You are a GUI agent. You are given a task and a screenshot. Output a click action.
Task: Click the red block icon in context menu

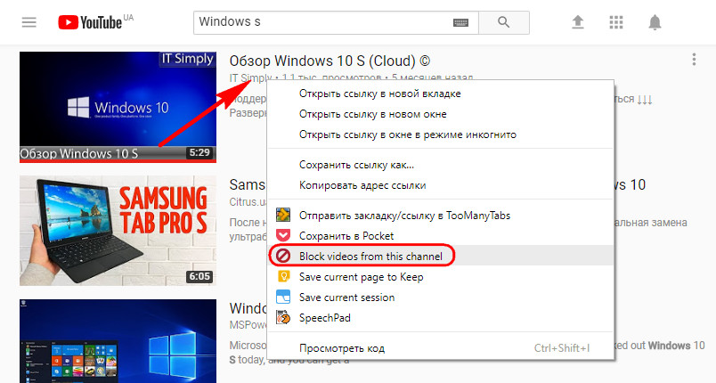tap(283, 257)
